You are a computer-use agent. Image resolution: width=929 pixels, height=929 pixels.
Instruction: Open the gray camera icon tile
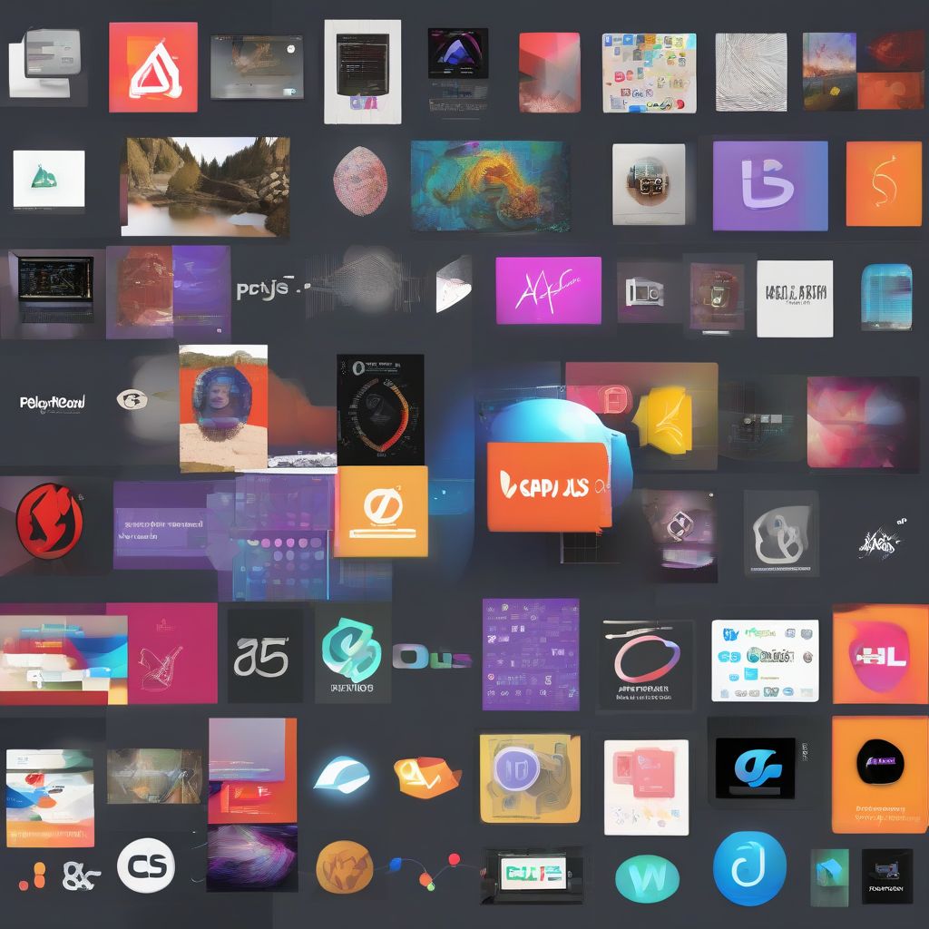(x=646, y=292)
